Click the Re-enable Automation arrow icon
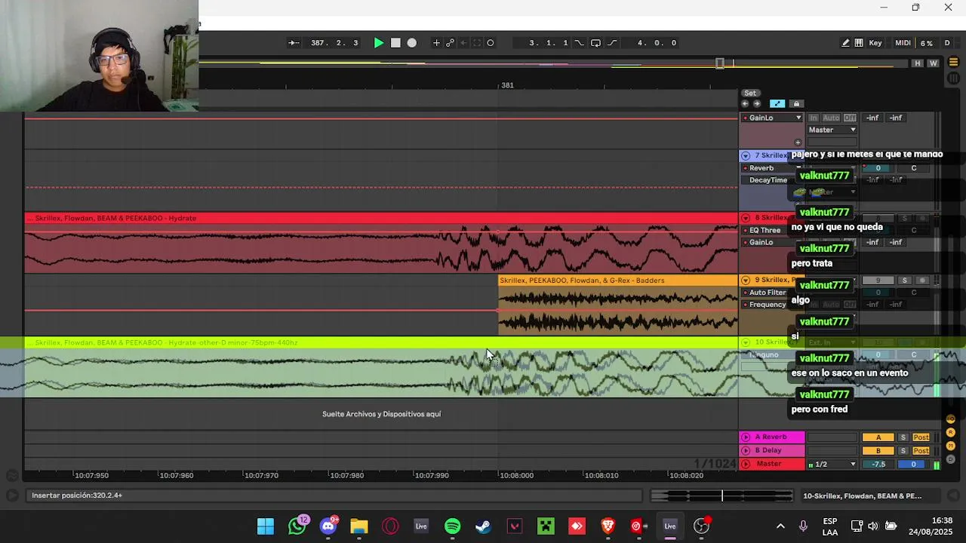 click(x=464, y=43)
